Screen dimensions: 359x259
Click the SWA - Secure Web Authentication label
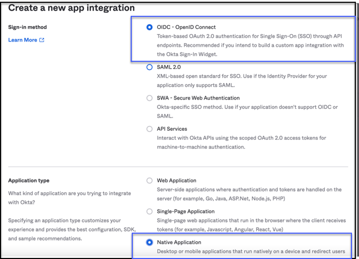[x=198, y=98]
